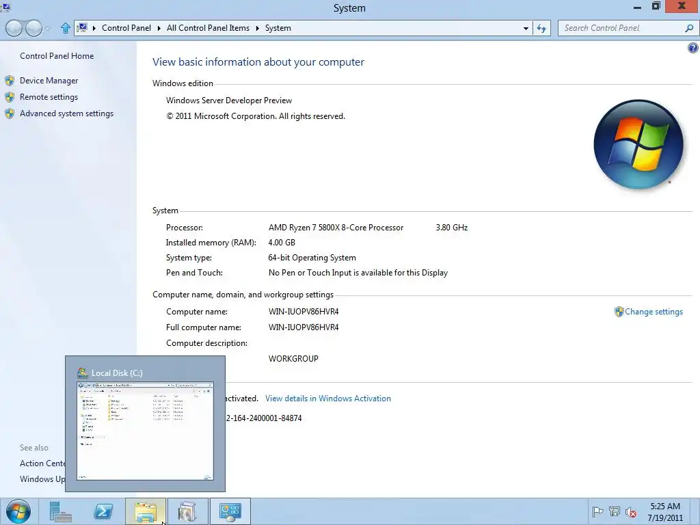
Task: Launch Windows PowerShell from the taskbar
Action: click(x=103, y=511)
